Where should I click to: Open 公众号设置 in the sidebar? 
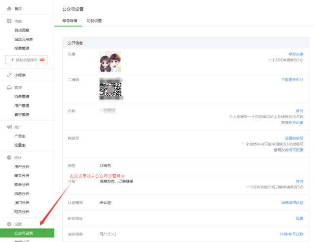click(24, 233)
